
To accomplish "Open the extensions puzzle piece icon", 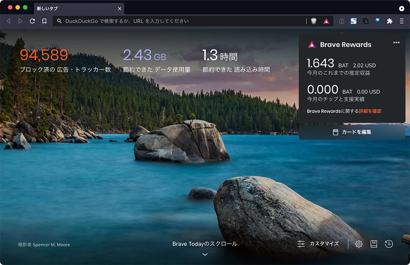I will click(x=389, y=21).
